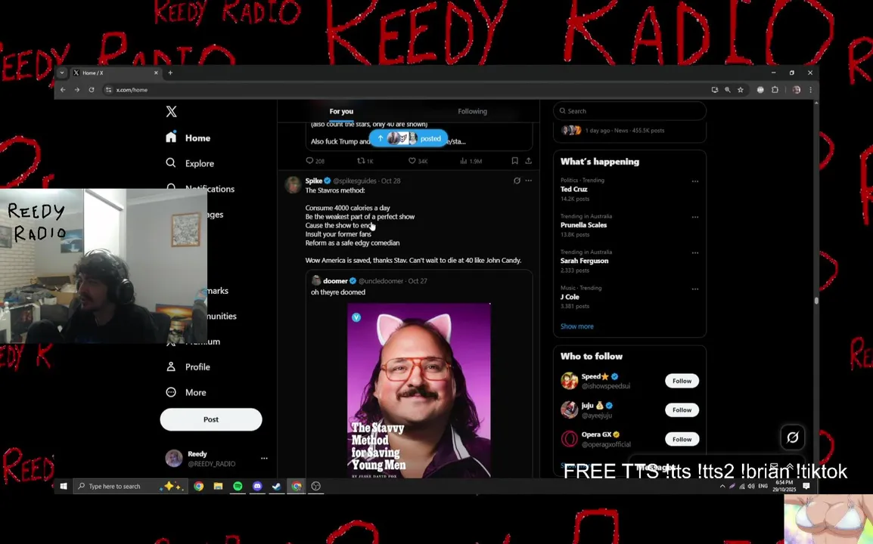Click the @spikesguides handle
The height and width of the screenshot is (544, 873).
355,181
